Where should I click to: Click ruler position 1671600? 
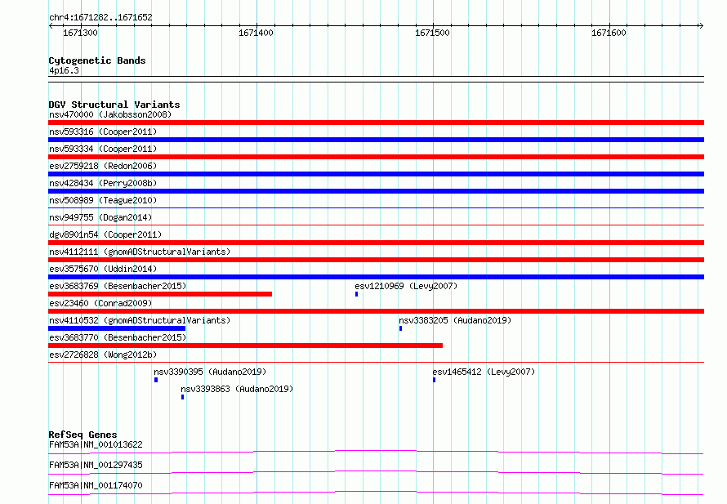(x=609, y=33)
